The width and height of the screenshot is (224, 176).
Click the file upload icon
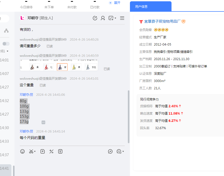coord(43,151)
